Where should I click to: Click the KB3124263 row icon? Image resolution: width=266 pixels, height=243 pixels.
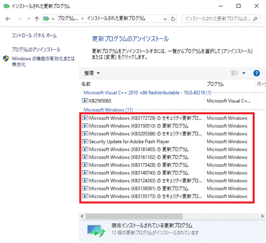click(85, 180)
